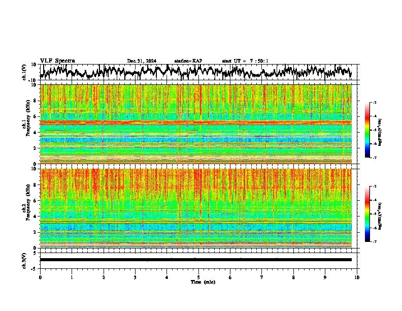Click the 'ch.1(V)' axis label
The image size is (402, 311).
pos(24,72)
